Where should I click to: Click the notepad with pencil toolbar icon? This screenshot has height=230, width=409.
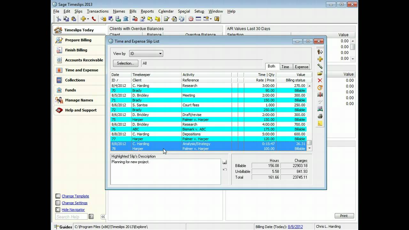pyautogui.click(x=166, y=19)
